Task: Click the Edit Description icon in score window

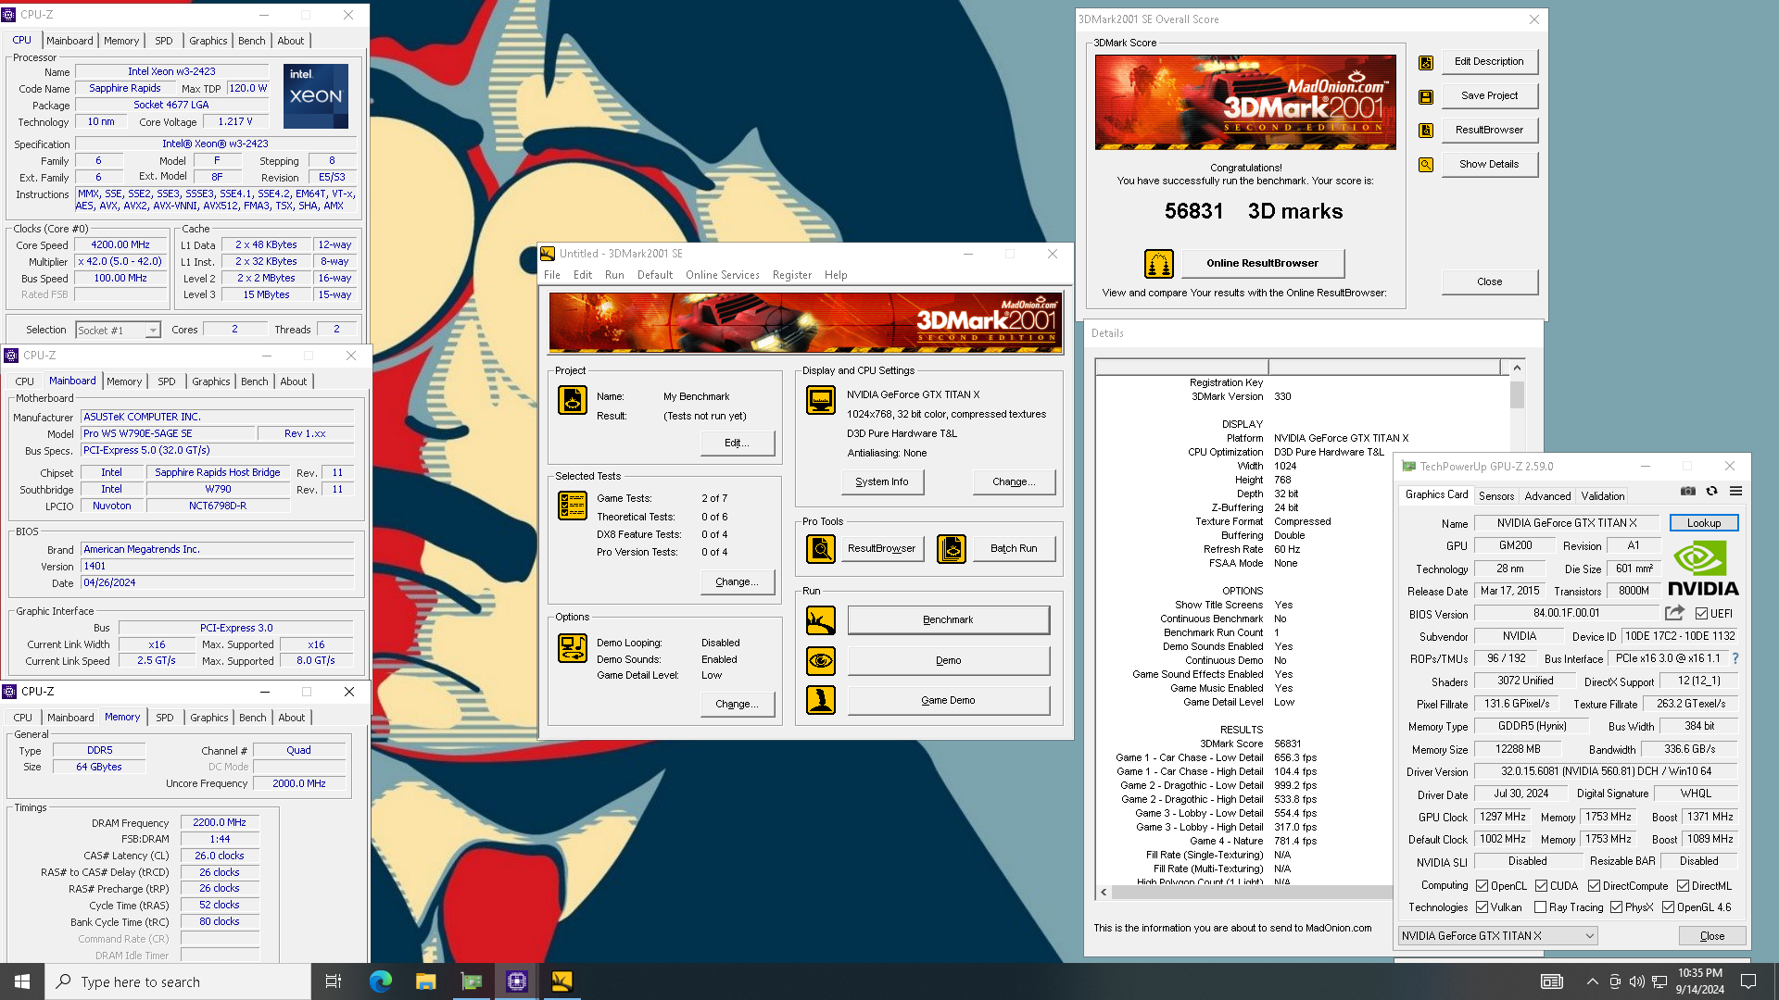Action: [1426, 62]
